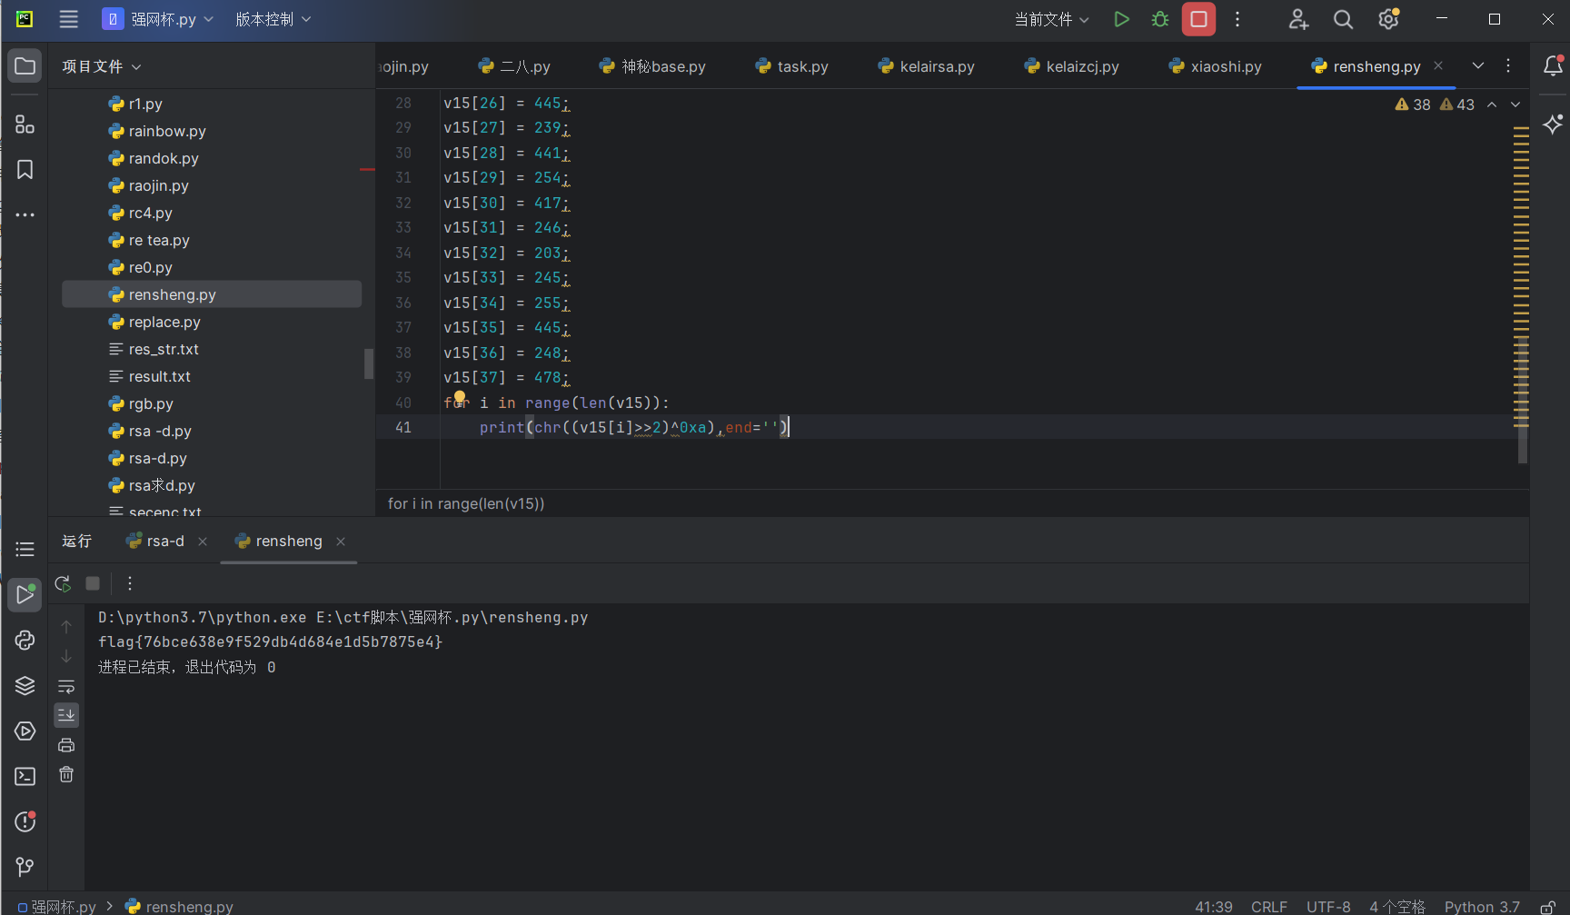Click the lightbulb quick-fix on line 40

pyautogui.click(x=460, y=397)
